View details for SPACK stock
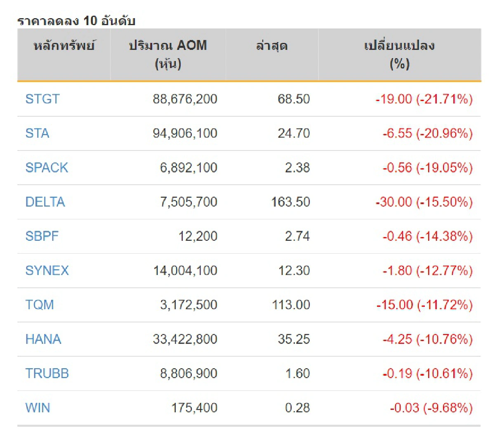The image size is (495, 435). pos(47,168)
